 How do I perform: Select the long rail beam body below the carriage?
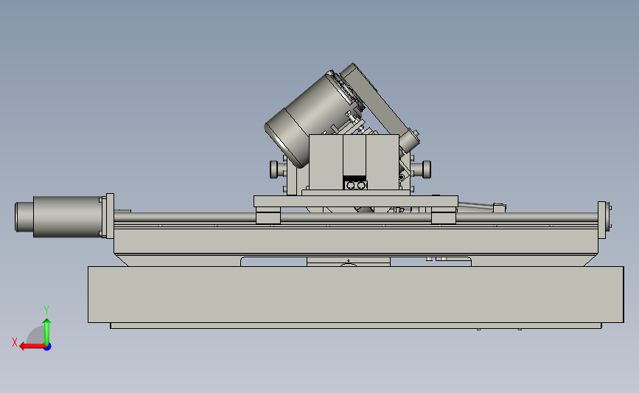point(356,241)
